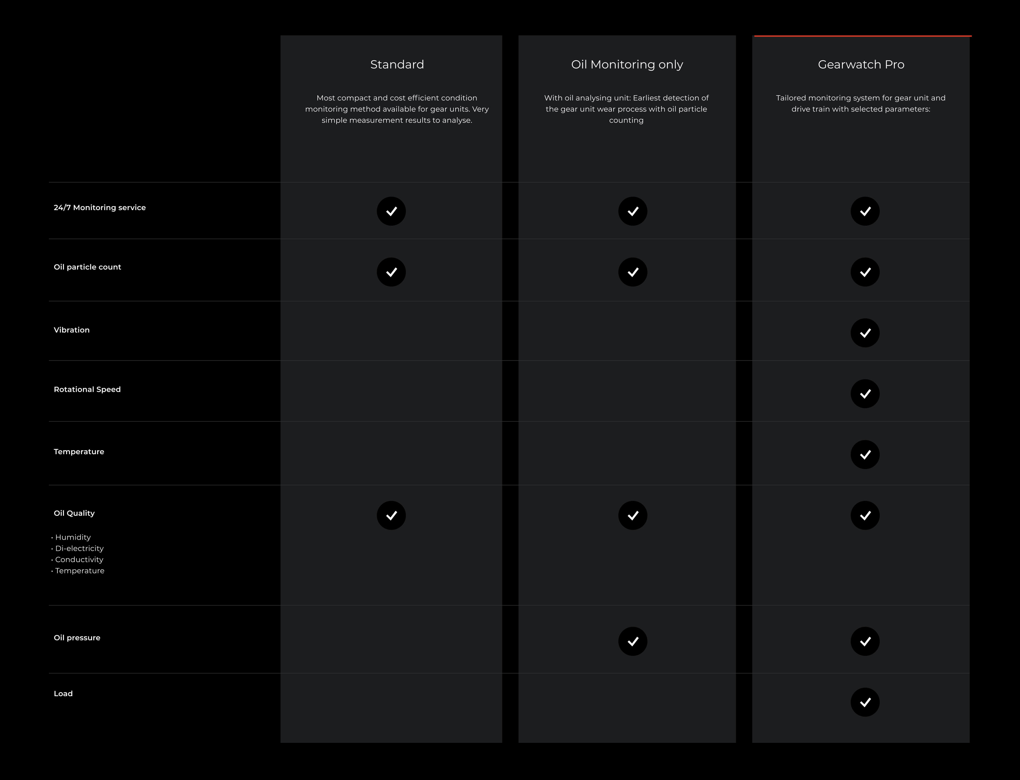This screenshot has width=1020, height=780.
Task: Click the Oil Quality row label
Action: [x=74, y=513]
